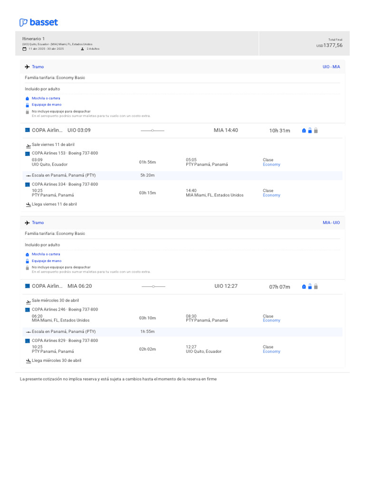Click the stop indicator line in MIA 06:20 row

point(154,287)
